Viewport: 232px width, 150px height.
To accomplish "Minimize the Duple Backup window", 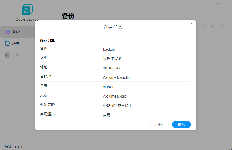I will click(209, 3).
